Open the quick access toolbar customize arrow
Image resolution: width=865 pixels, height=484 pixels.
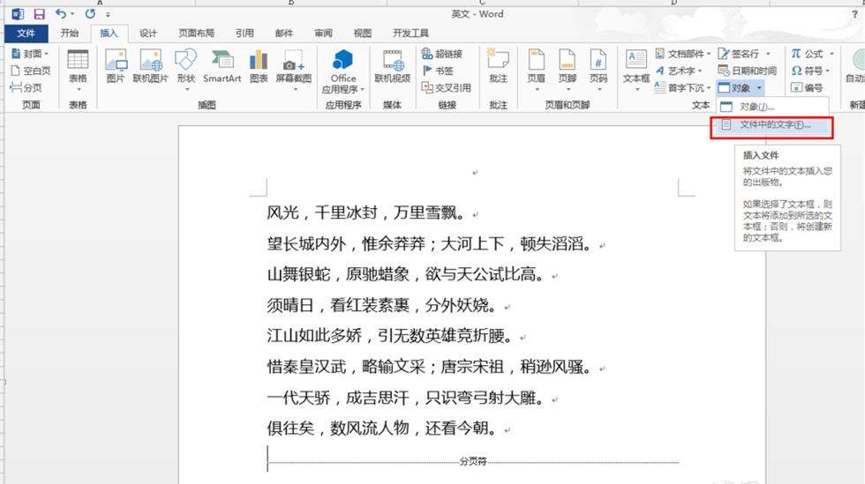(x=108, y=15)
